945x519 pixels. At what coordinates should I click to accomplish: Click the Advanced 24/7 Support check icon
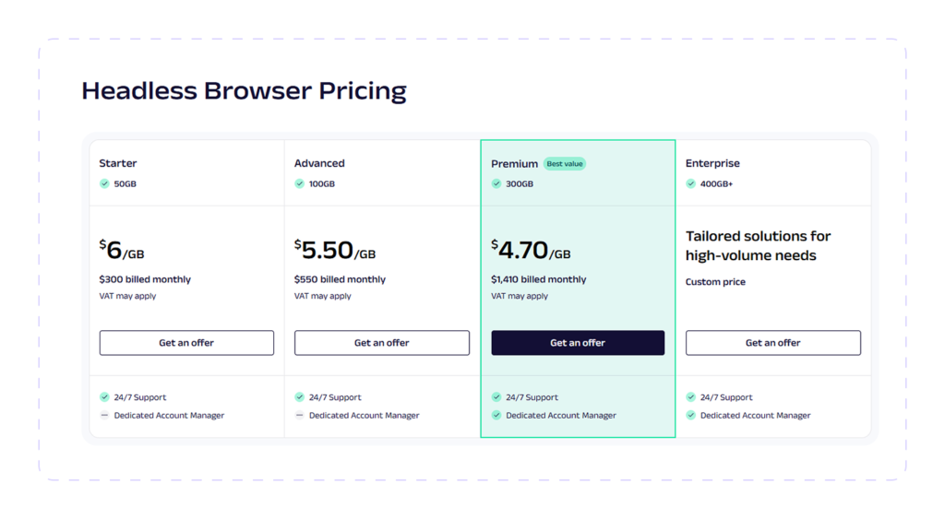[x=300, y=396]
